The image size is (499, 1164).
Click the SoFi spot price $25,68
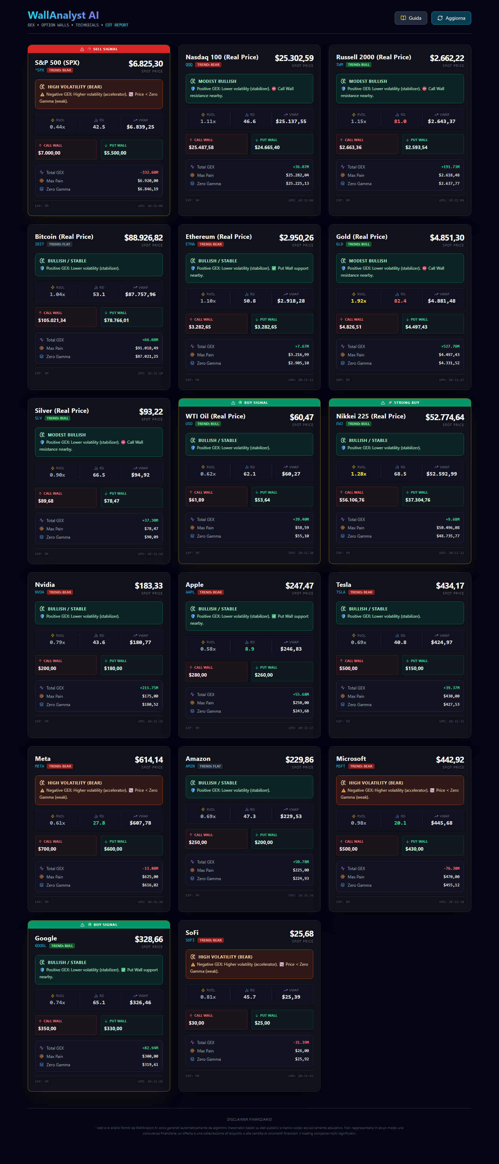301,933
